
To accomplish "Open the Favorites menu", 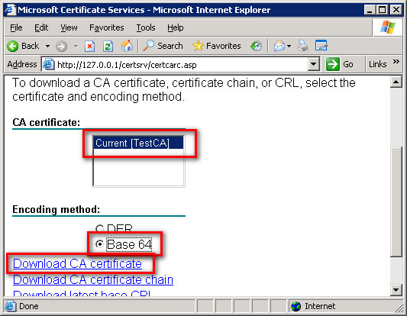I will point(107,27).
